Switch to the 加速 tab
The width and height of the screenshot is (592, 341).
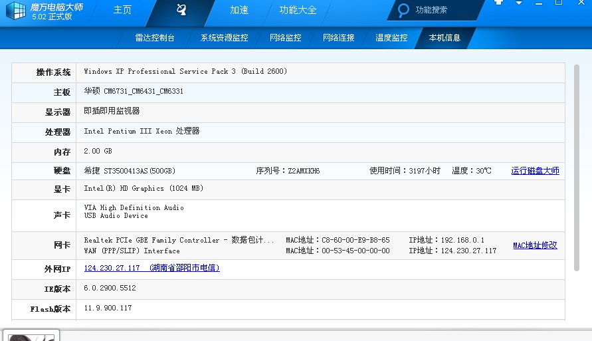coord(239,10)
